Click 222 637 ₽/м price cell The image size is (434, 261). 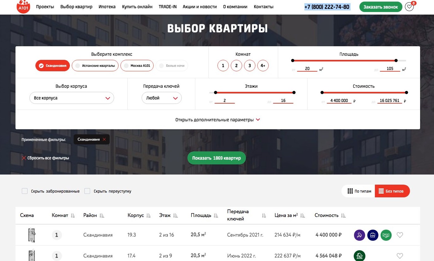pyautogui.click(x=288, y=256)
